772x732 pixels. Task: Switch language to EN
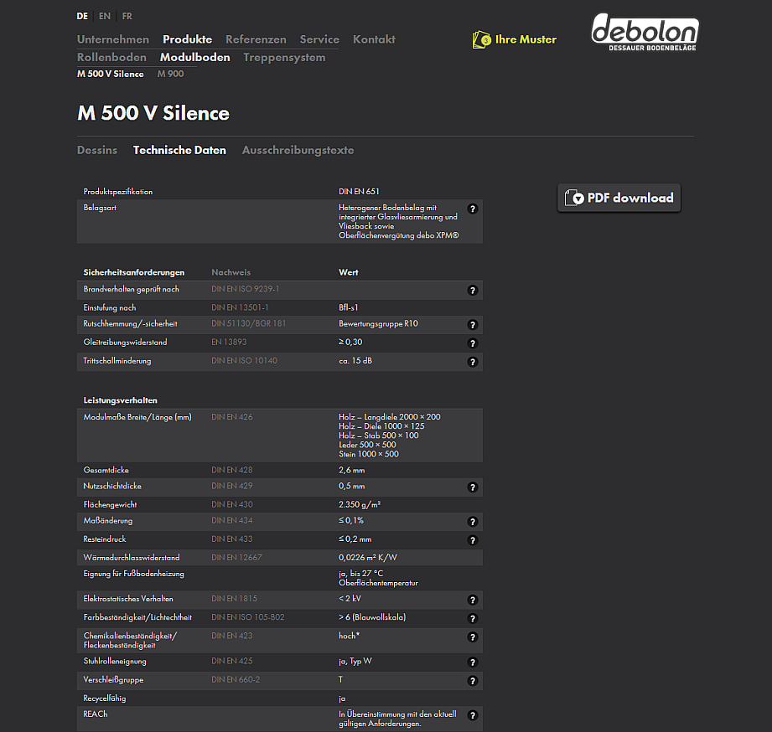(x=105, y=16)
